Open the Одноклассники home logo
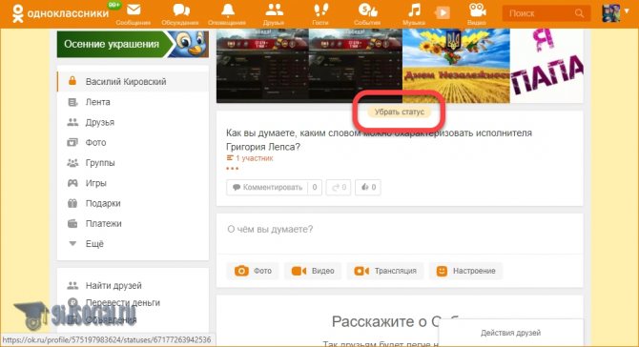The width and height of the screenshot is (639, 347). coord(60,13)
